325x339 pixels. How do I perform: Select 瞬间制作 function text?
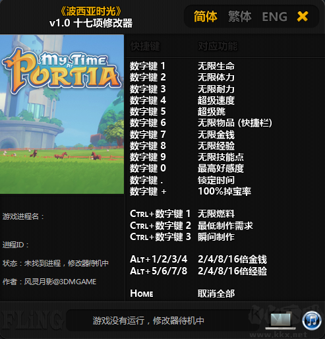tap(216, 237)
